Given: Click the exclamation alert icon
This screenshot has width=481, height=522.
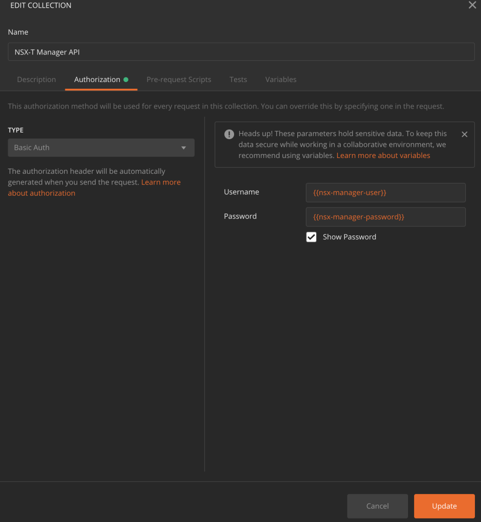Looking at the screenshot, I should [230, 135].
